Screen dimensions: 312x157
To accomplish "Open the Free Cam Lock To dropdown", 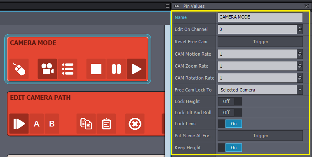I will coord(260,90).
